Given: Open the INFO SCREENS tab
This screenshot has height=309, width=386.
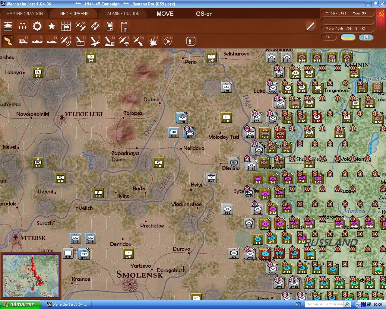Looking at the screenshot, I should 74,14.
